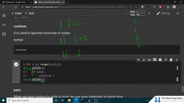Open the Editing mode menu
The height and width of the screenshot is (103, 184).
[x=163, y=13]
